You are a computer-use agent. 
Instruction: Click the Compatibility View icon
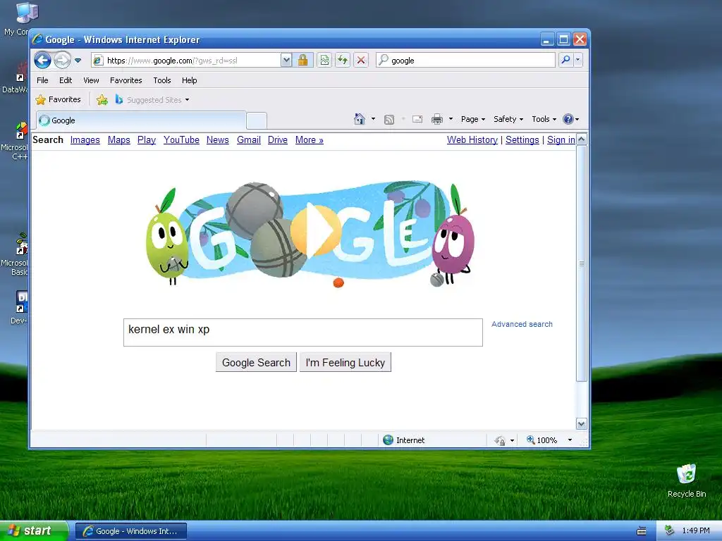(324, 61)
